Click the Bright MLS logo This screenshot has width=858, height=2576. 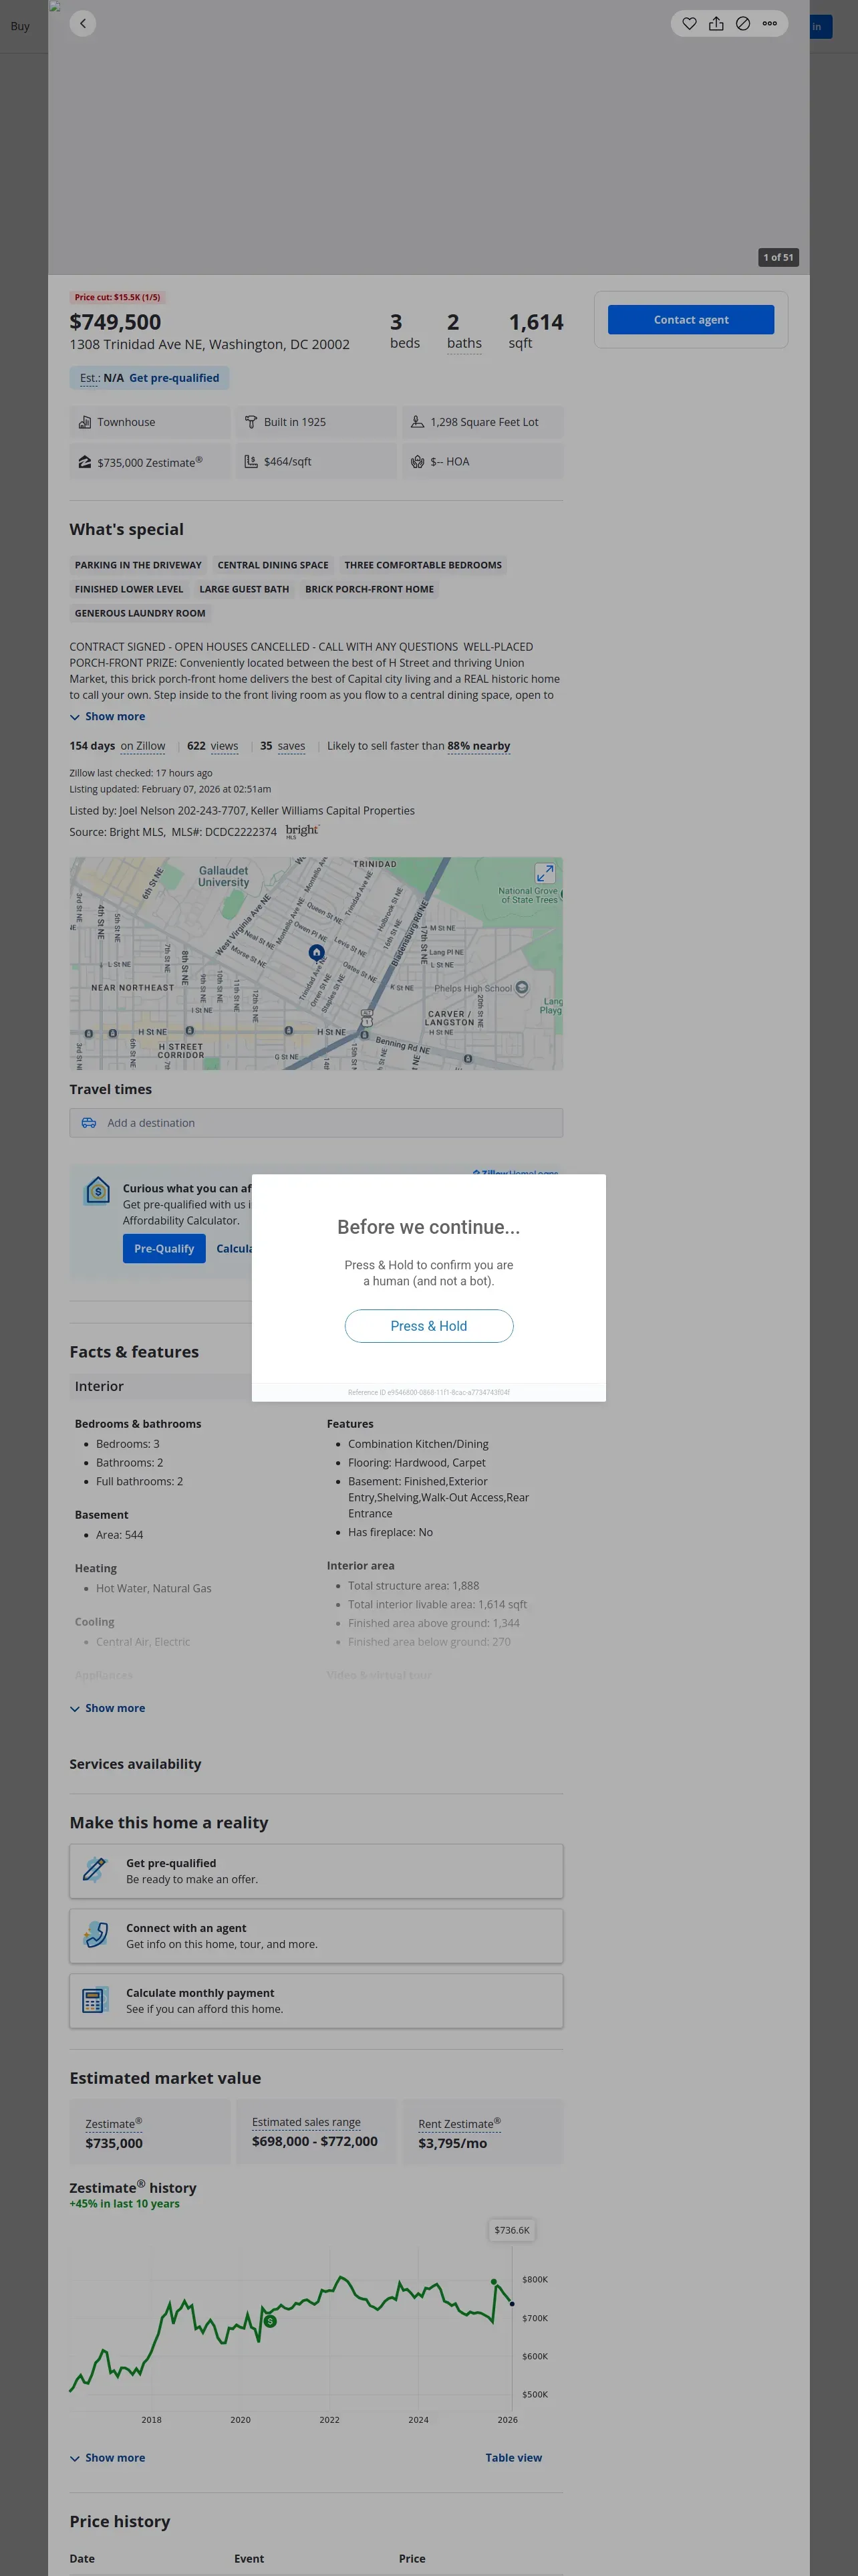click(x=303, y=831)
